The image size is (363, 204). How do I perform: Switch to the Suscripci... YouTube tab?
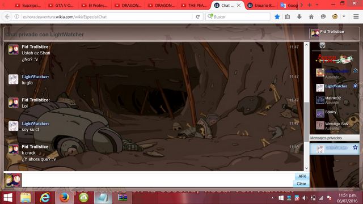coord(28,5)
